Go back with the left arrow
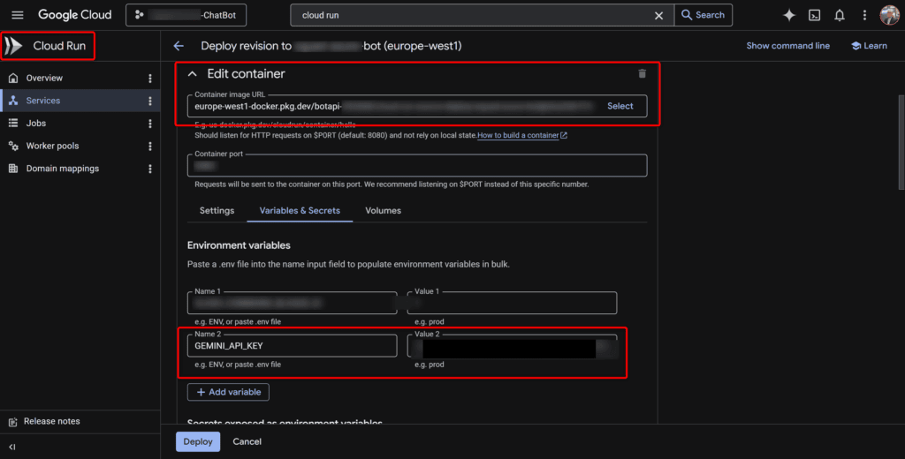This screenshot has height=459, width=905. [x=179, y=46]
